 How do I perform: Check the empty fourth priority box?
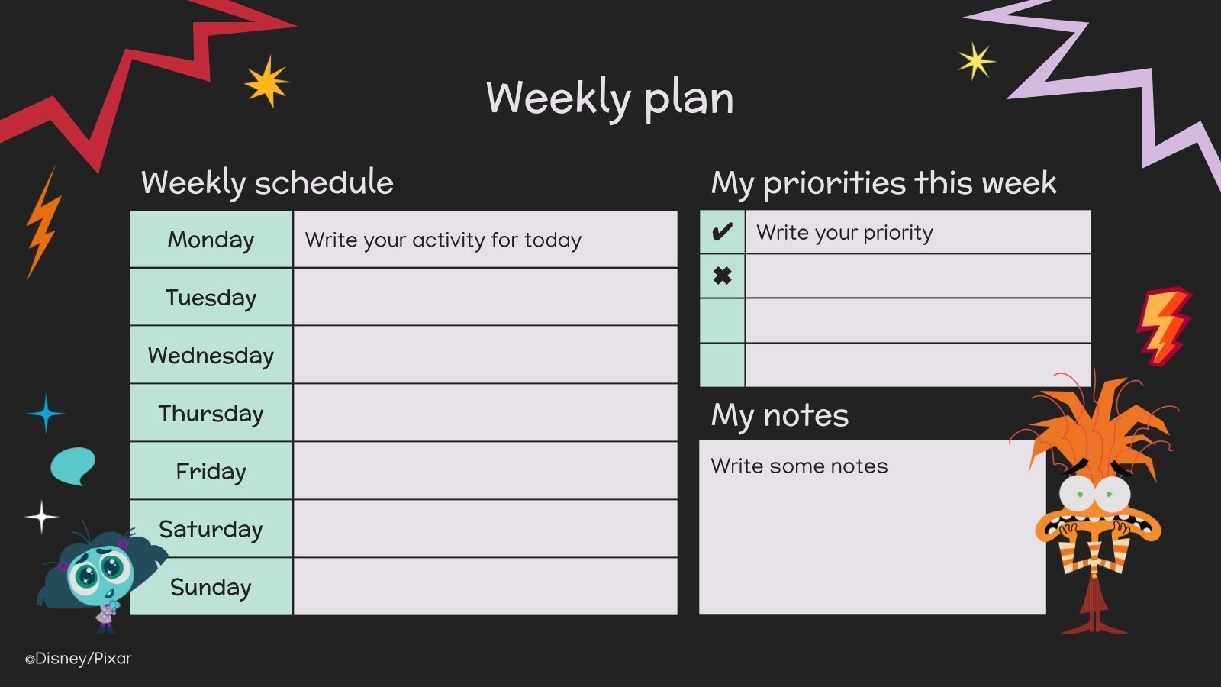722,365
